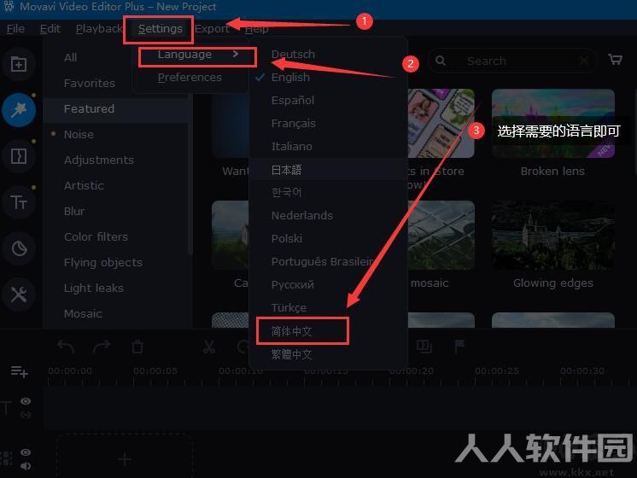Screen dimensions: 637x478
Task: Select the Favorites filter category
Action: pyautogui.click(x=90, y=84)
